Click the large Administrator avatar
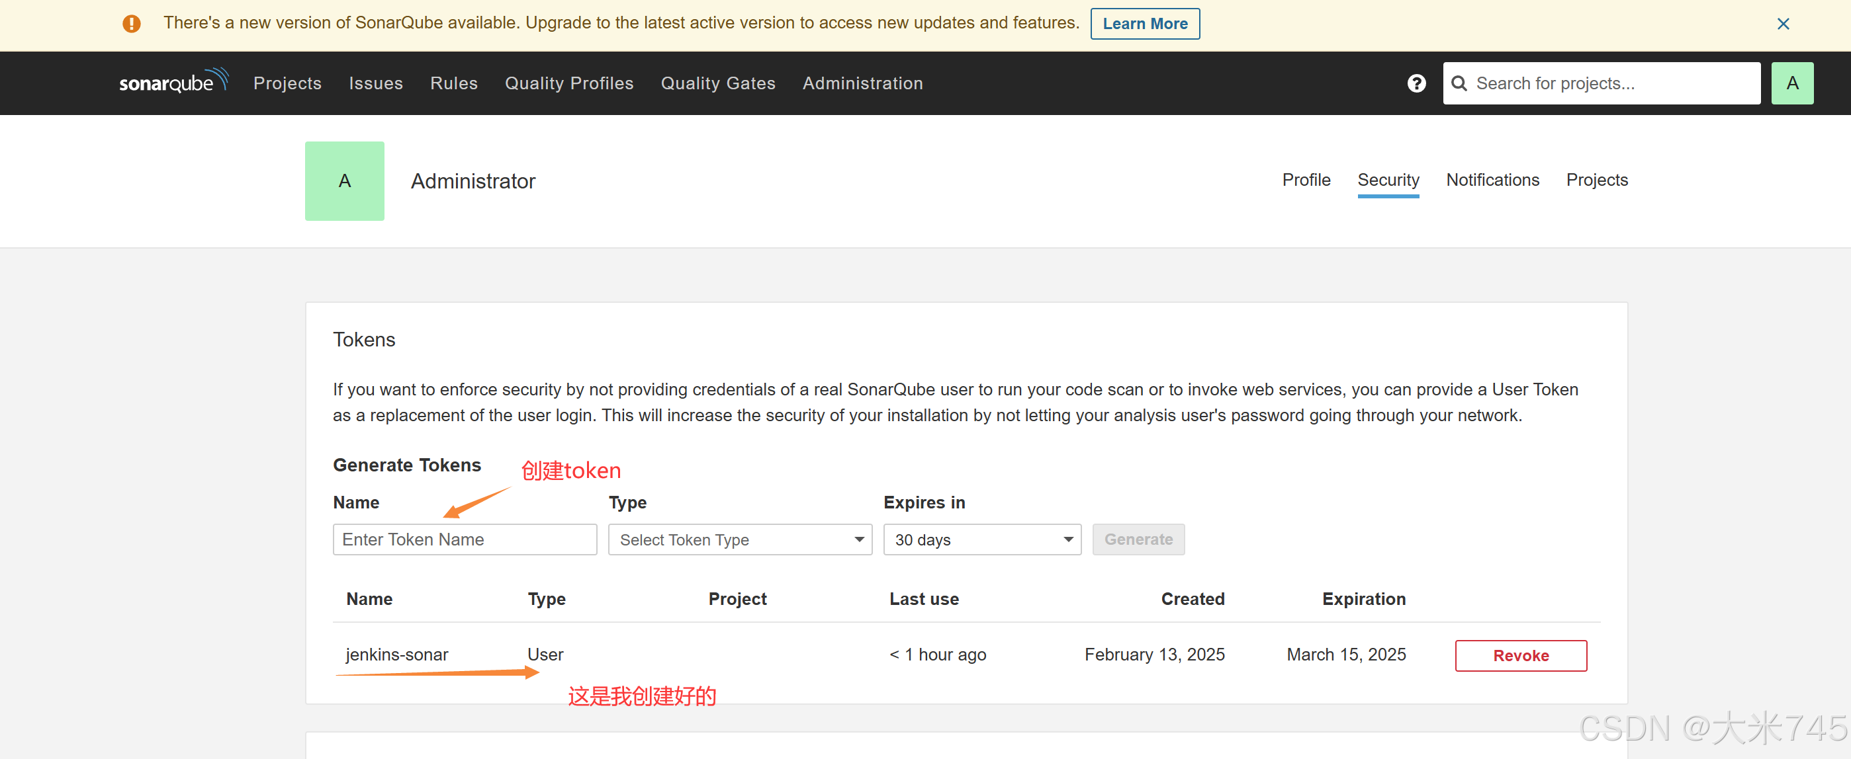Image resolution: width=1851 pixels, height=759 pixels. (344, 181)
